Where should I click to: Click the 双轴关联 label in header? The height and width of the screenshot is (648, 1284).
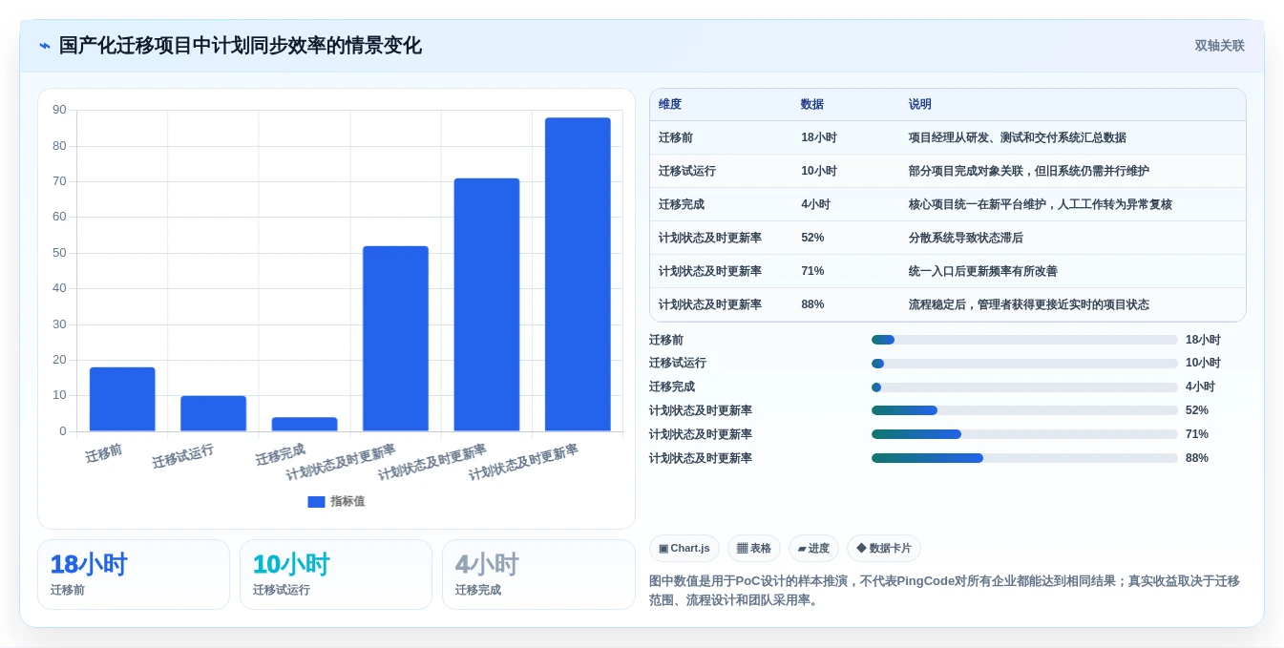[1219, 46]
